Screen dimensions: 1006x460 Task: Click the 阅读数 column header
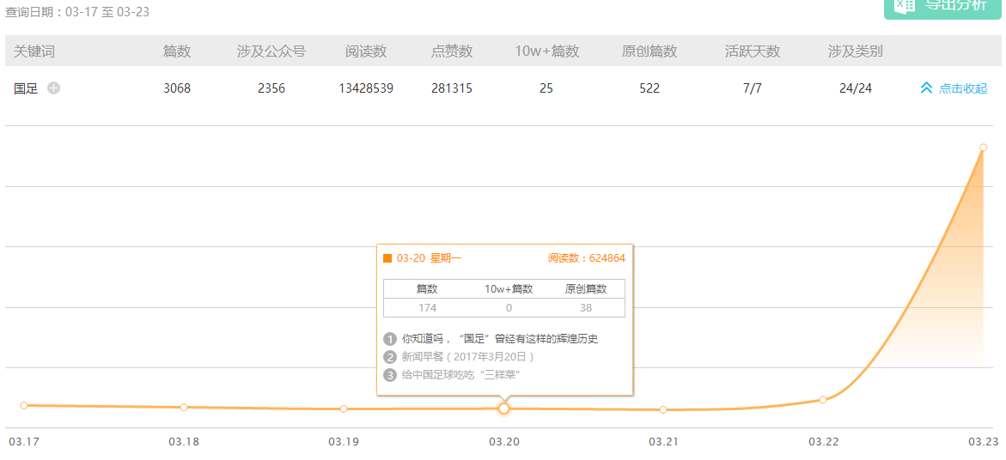click(x=366, y=51)
